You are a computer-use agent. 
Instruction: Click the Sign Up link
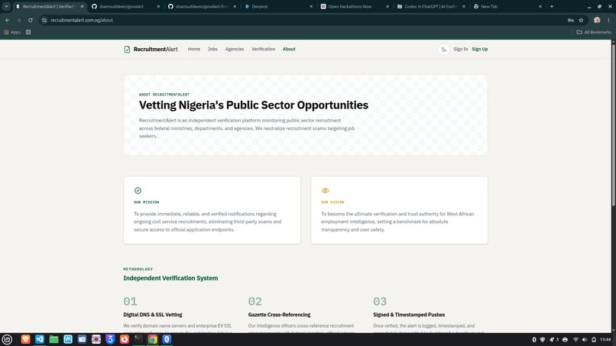click(x=480, y=49)
